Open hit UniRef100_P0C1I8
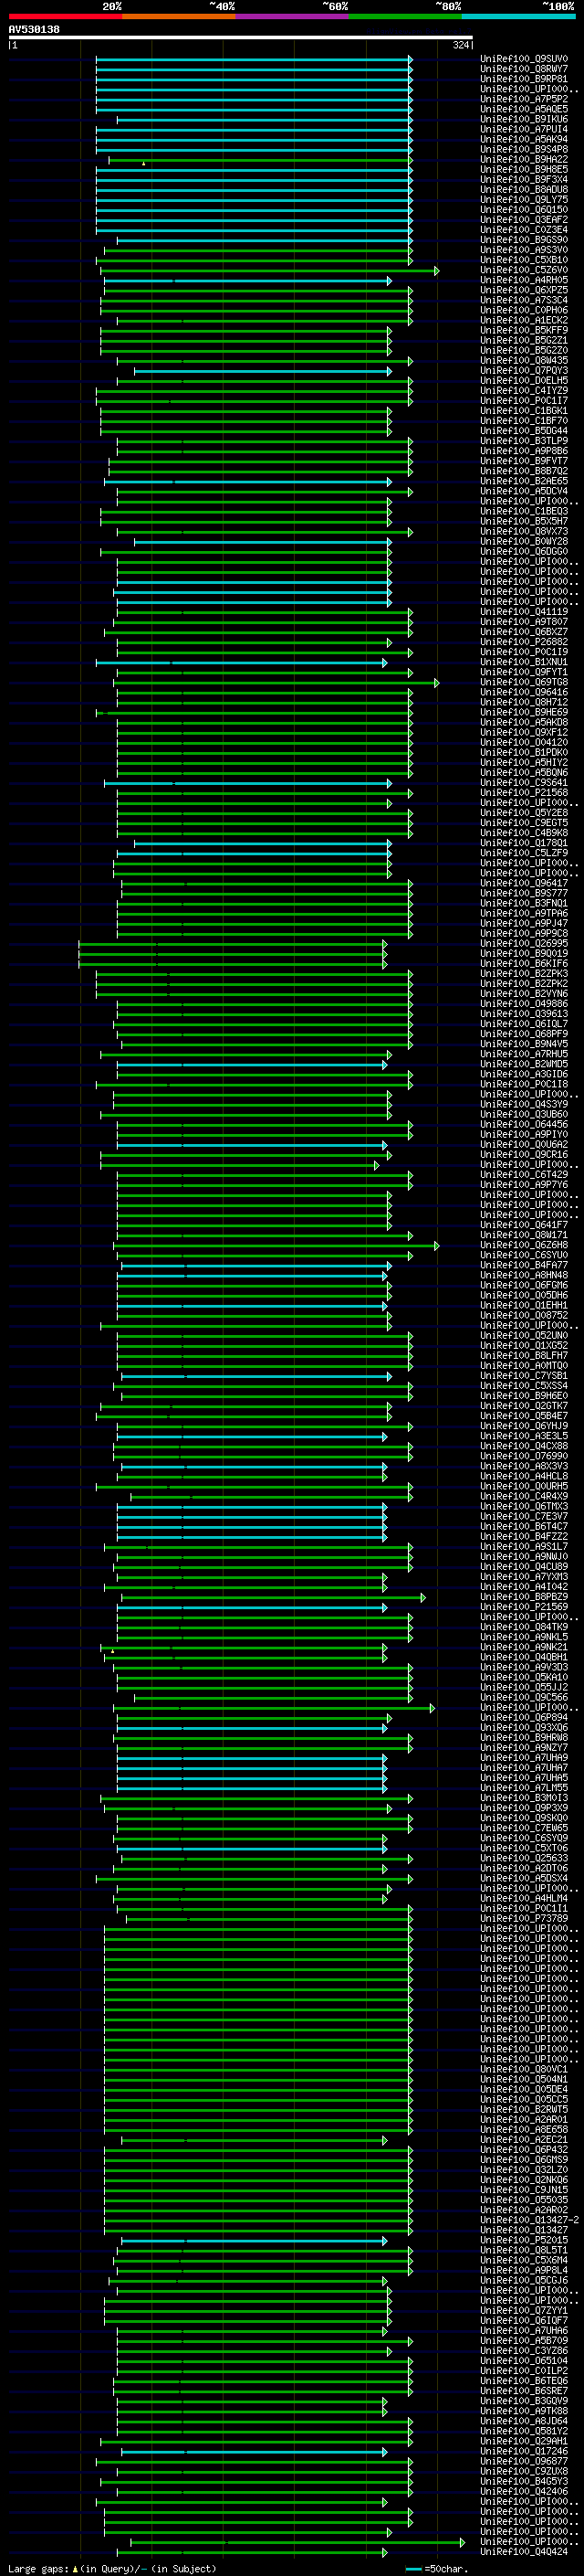The width and height of the screenshot is (584, 2576). (524, 1084)
